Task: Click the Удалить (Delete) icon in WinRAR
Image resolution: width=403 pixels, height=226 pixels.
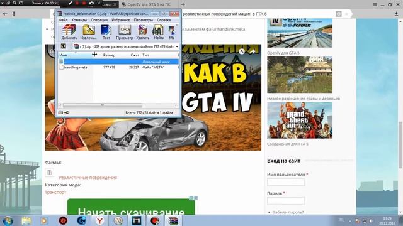Action: pyautogui.click(x=143, y=32)
